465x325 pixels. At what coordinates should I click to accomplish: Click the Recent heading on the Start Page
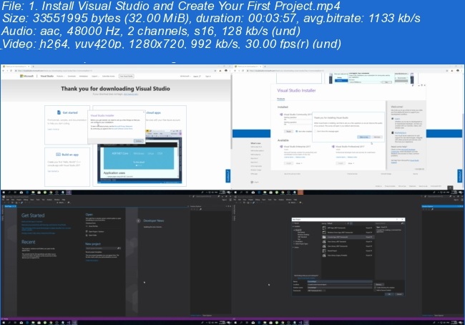29,242
